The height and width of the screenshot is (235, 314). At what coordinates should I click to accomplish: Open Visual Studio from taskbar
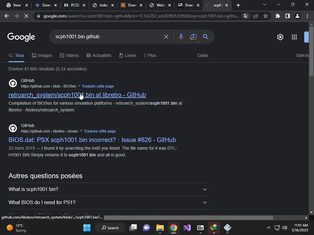[187, 228]
